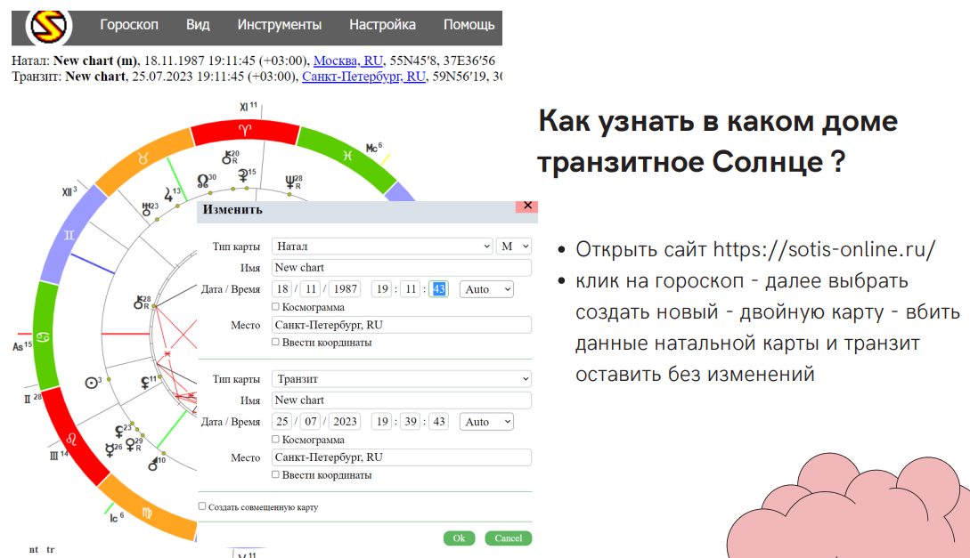
Task: Open the Настройка menu
Action: click(x=382, y=25)
